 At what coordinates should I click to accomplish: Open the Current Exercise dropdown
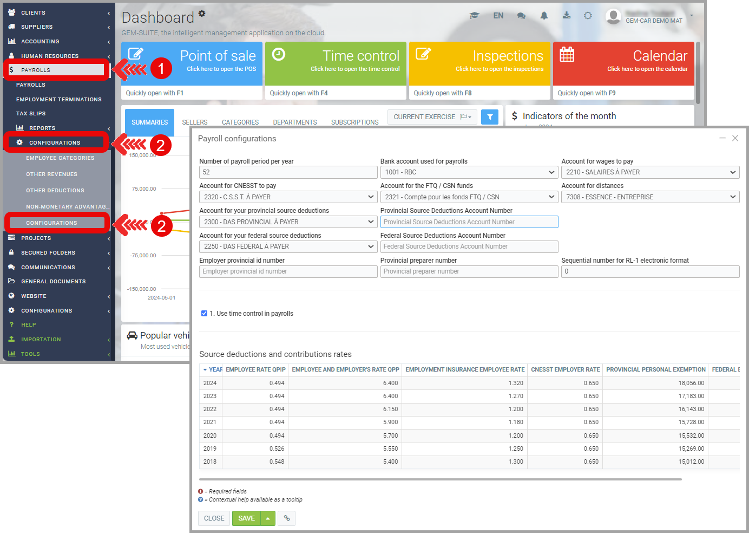(x=432, y=117)
